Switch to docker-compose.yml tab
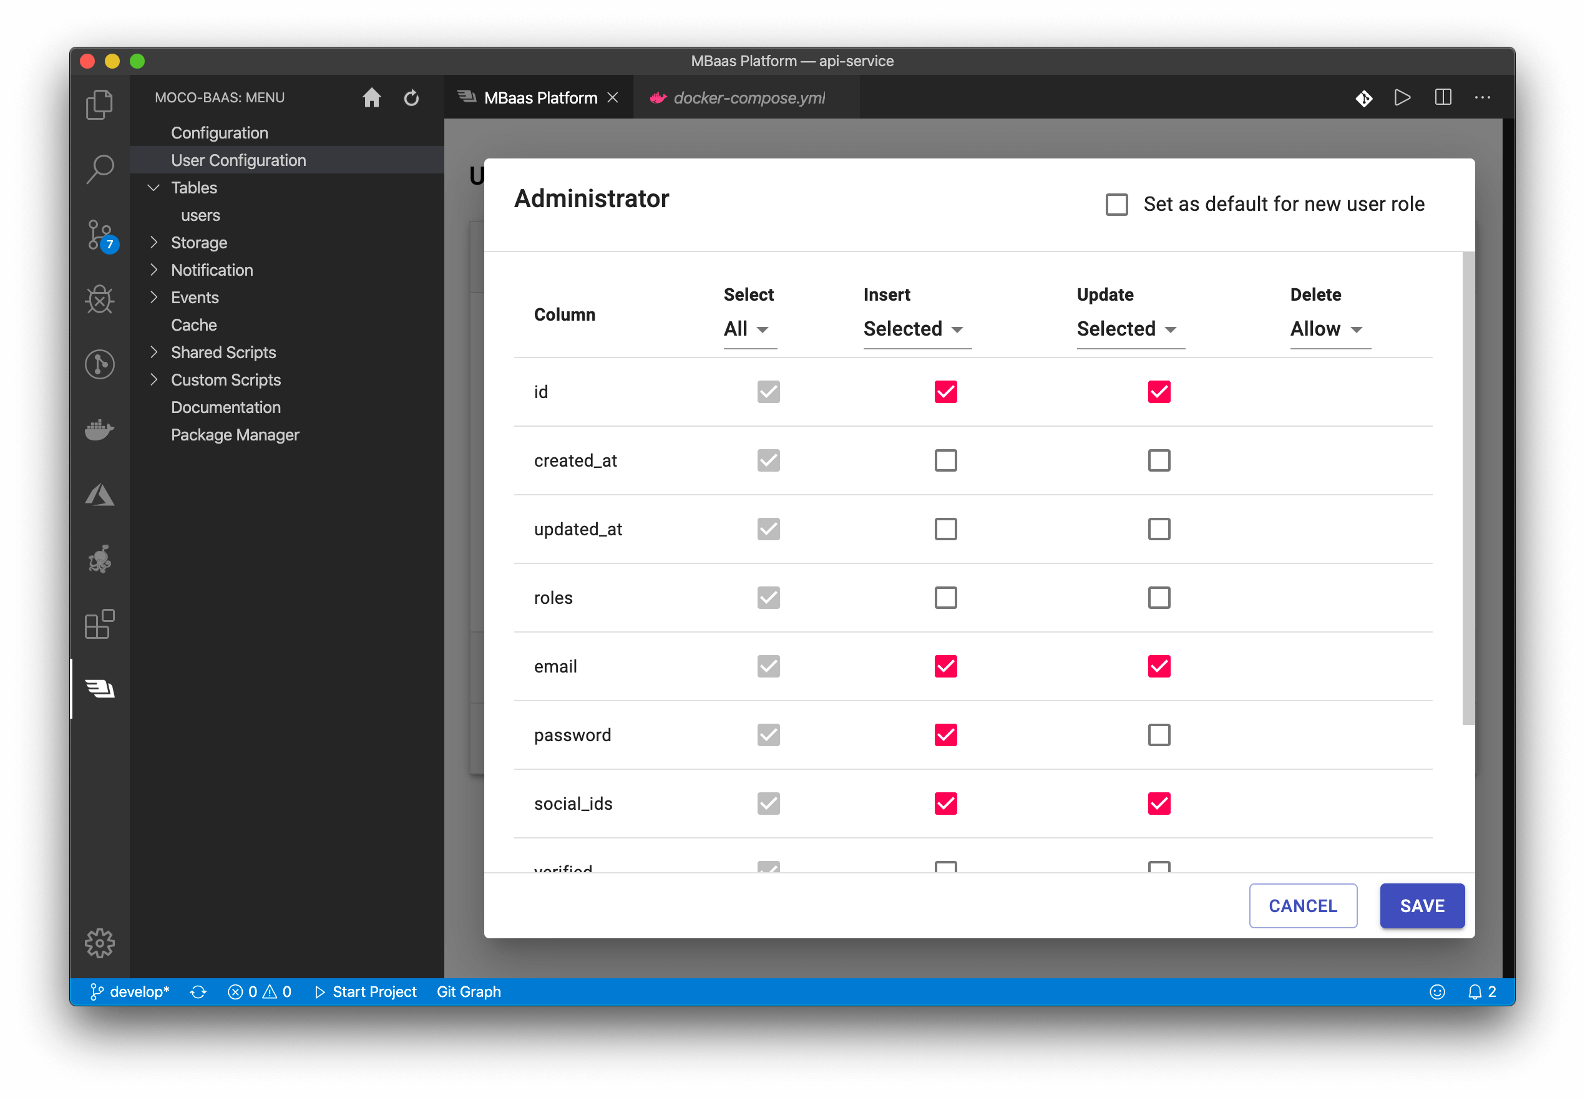The height and width of the screenshot is (1098, 1585). pyautogui.click(x=748, y=98)
